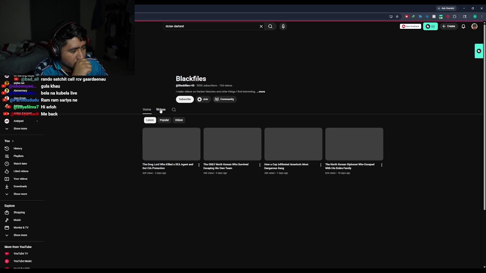Open Playlists in the sidebar

tap(19, 156)
